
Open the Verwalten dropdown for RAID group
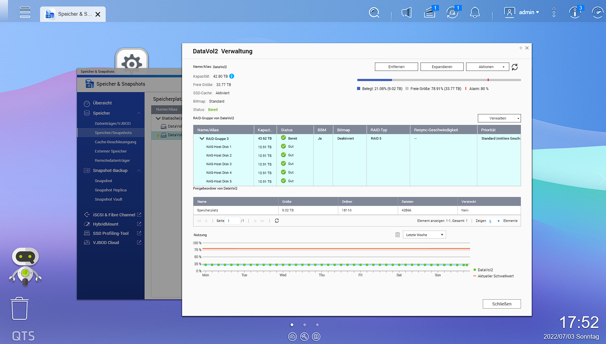pos(499,118)
